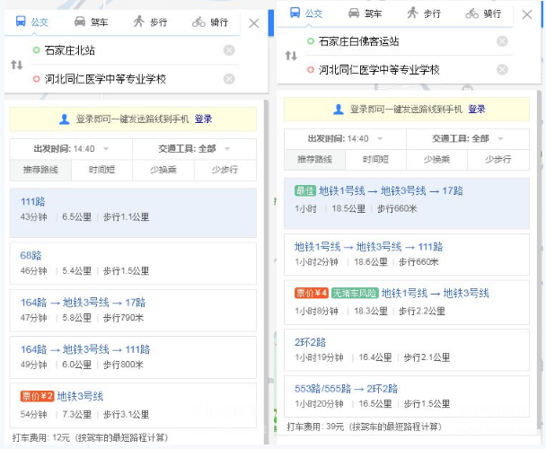Clear the 石家庄北站 start field
546x449 pixels.
click(x=229, y=50)
